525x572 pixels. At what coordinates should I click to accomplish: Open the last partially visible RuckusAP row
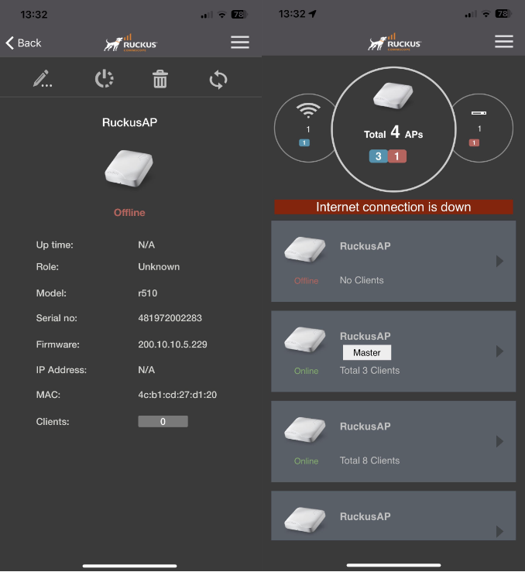393,516
